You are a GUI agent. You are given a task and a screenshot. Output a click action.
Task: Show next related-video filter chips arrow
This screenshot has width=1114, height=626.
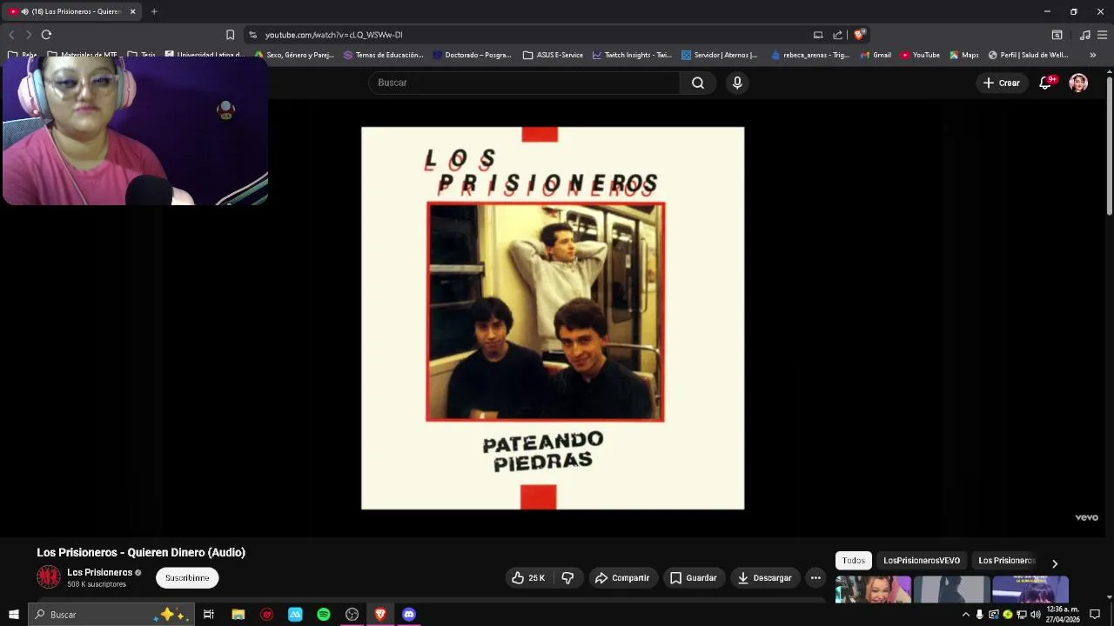(x=1055, y=563)
